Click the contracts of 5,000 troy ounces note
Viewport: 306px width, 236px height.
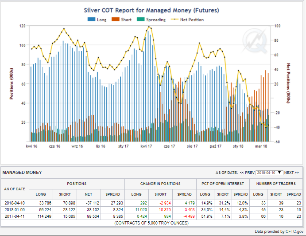click(x=151, y=223)
